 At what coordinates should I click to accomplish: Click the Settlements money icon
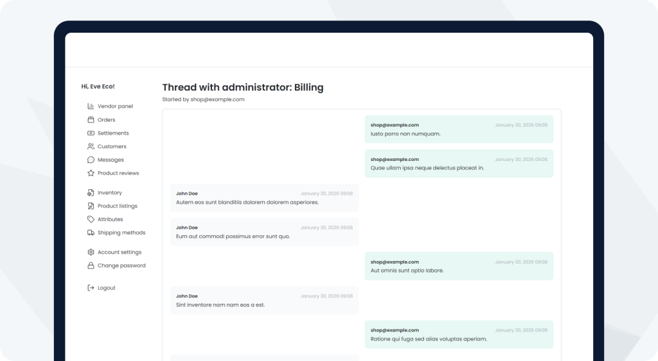[x=91, y=133]
